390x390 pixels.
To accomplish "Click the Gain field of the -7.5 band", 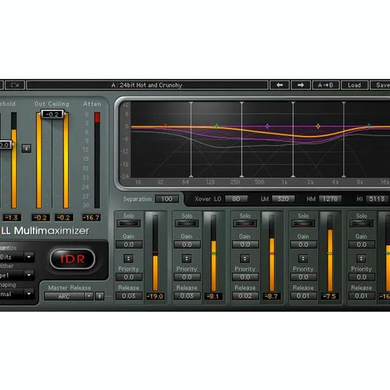I will pos(303,244).
